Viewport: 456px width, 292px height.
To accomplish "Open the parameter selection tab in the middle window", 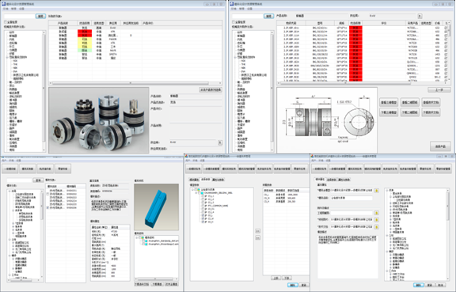I will (x=205, y=180).
